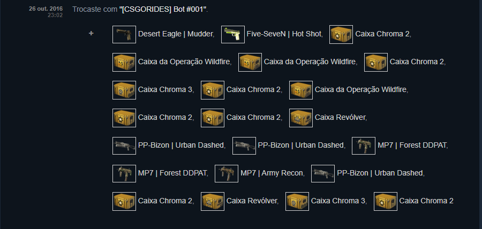Click the 26 out. 2016 trade date

click(46, 9)
